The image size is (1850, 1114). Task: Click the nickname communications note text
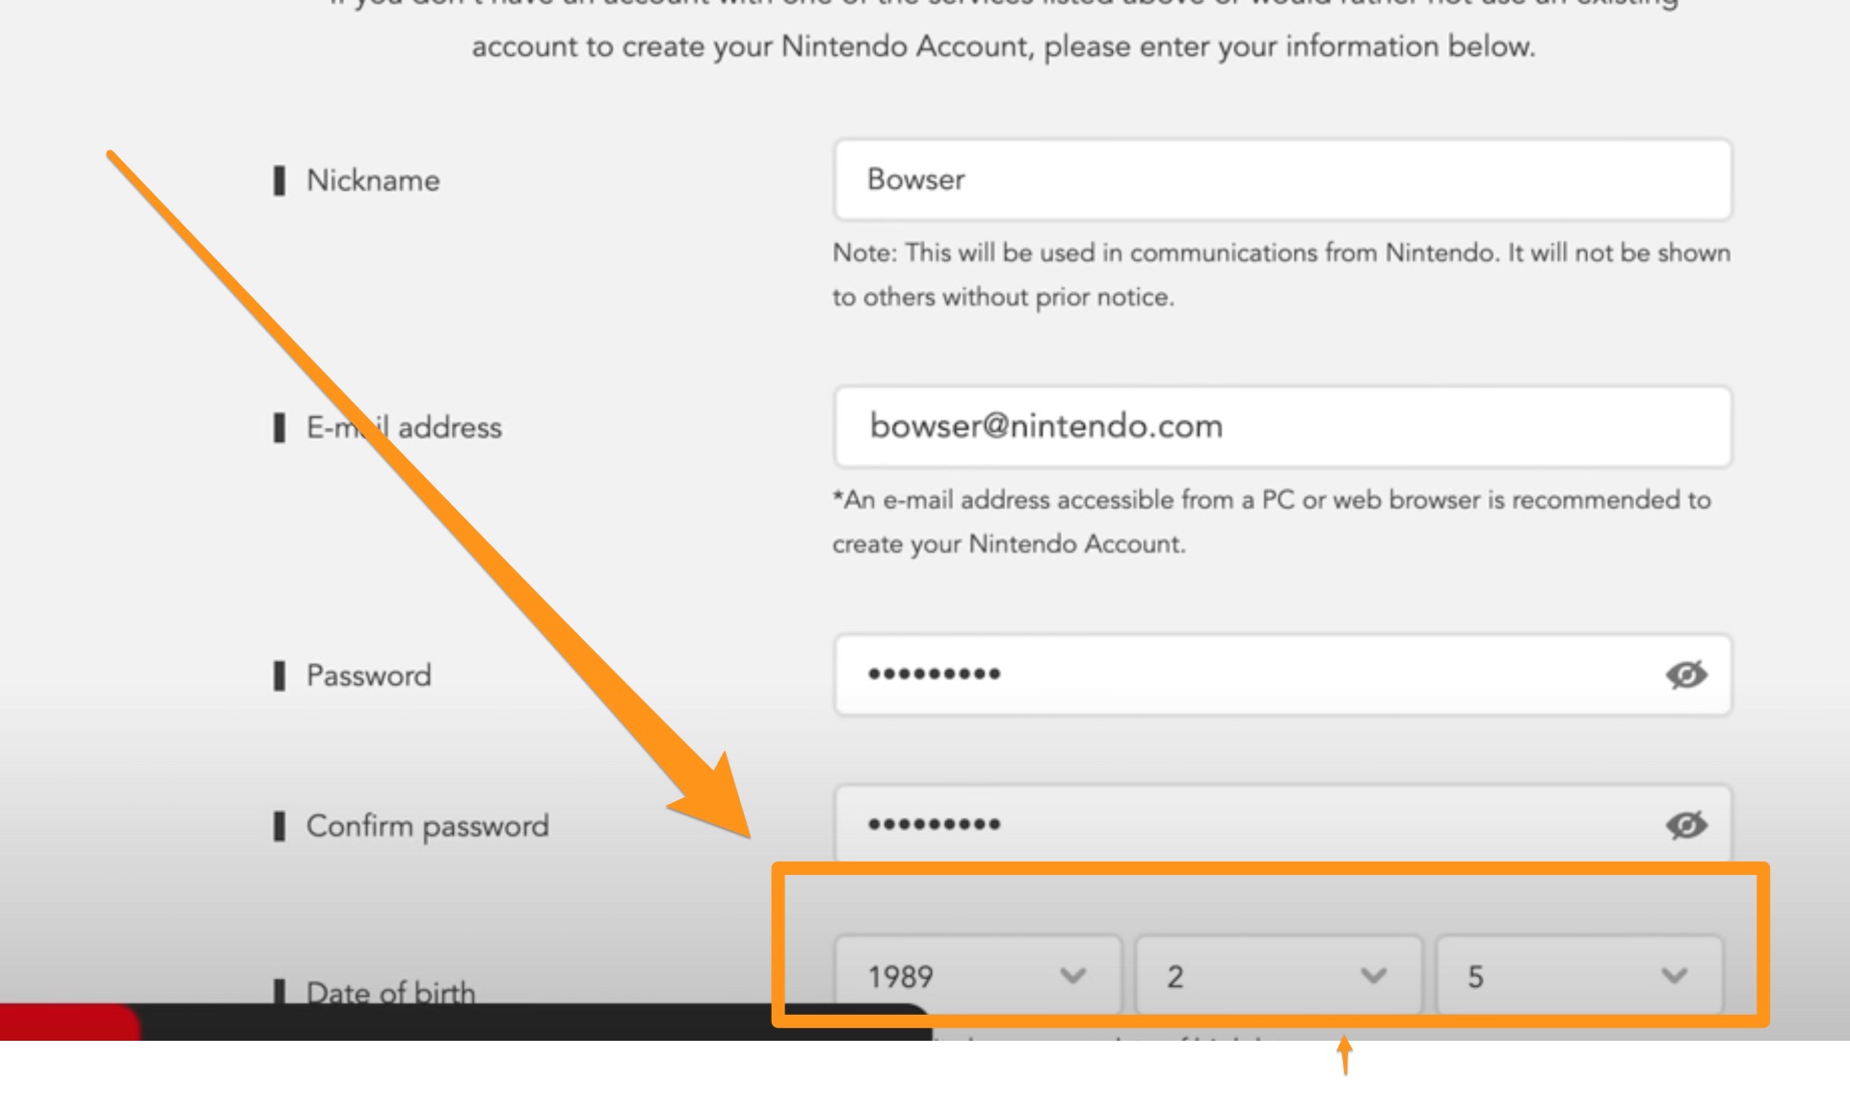tap(1282, 275)
